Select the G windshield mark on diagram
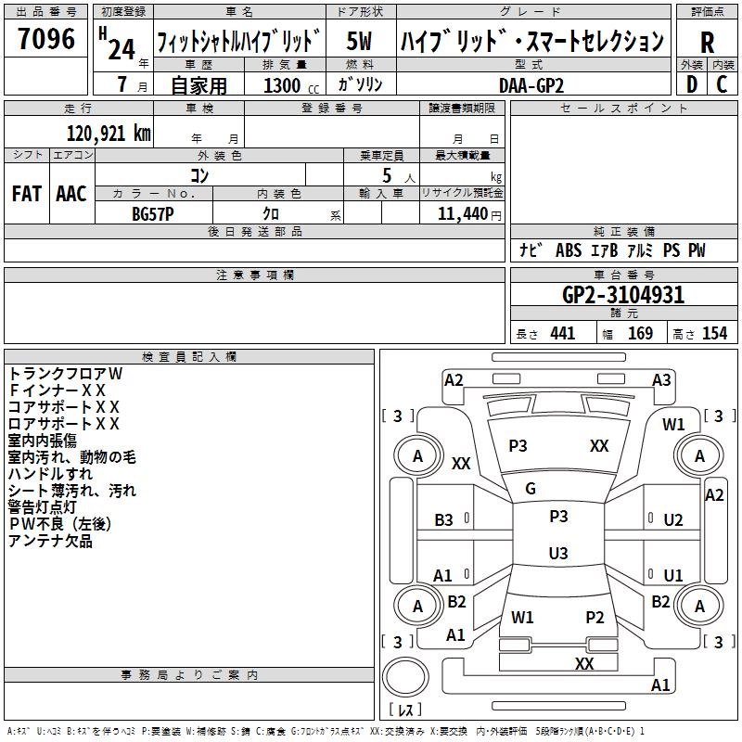Screen dimensions: 742x742 click(x=531, y=489)
